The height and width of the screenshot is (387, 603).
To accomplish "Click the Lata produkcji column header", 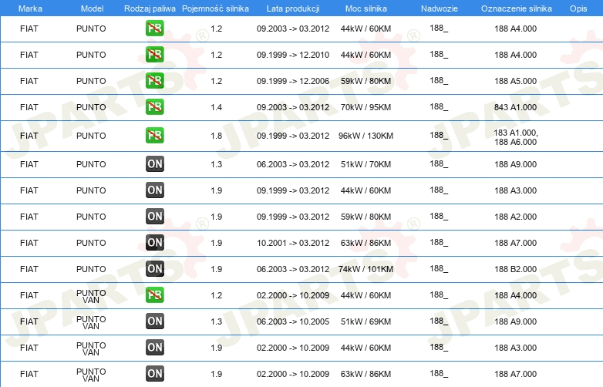I will coord(293,8).
